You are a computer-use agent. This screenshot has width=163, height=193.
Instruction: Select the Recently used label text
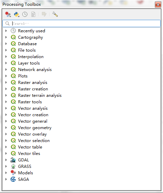tap(32, 31)
